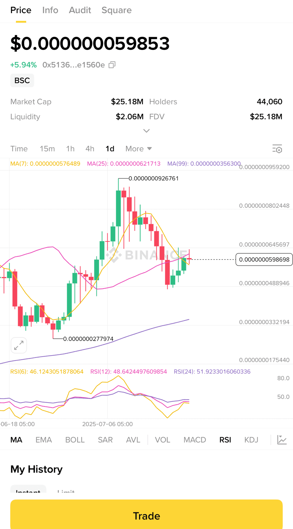Copy the contract address with the copy icon
The width and height of the screenshot is (293, 529).
coord(112,65)
